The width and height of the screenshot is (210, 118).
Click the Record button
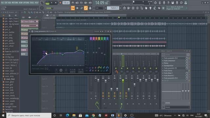(60, 3)
